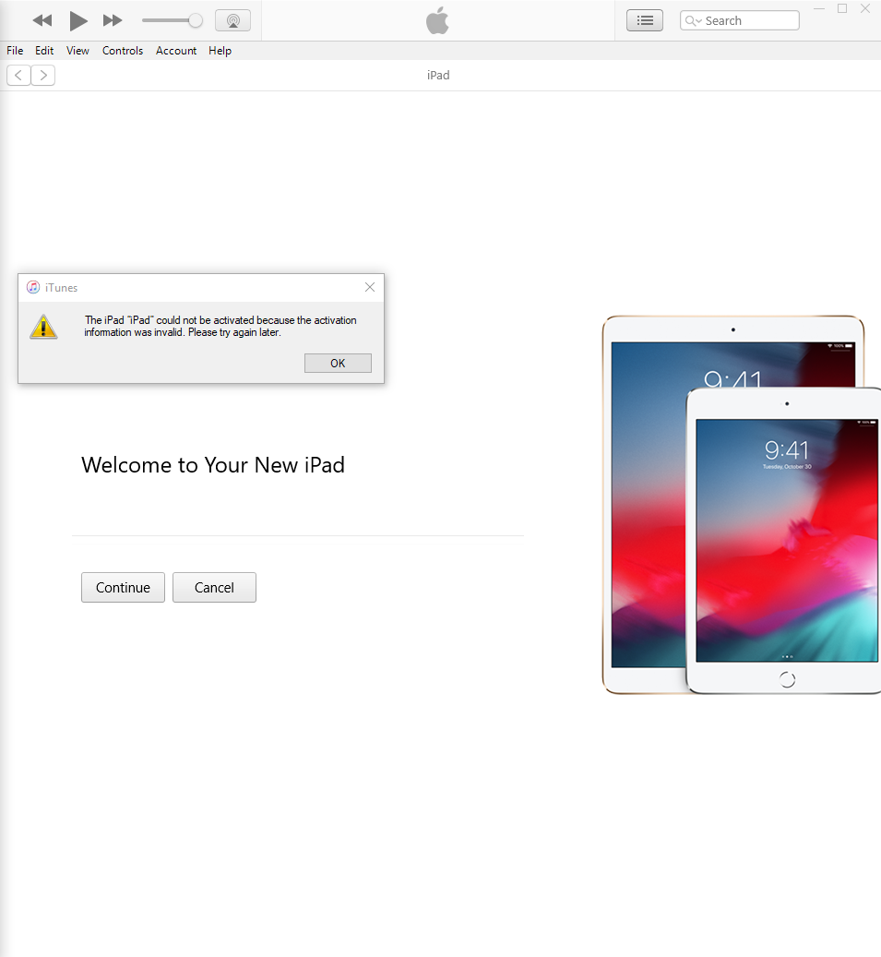The image size is (881, 957).
Task: Close the iTunes alert dialog
Action: click(370, 287)
